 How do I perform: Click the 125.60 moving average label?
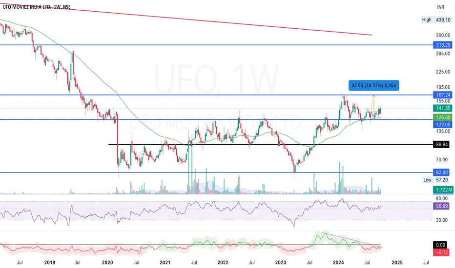(442, 117)
